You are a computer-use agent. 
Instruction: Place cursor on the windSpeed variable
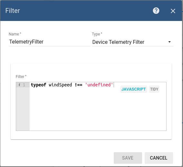[x=60, y=85]
